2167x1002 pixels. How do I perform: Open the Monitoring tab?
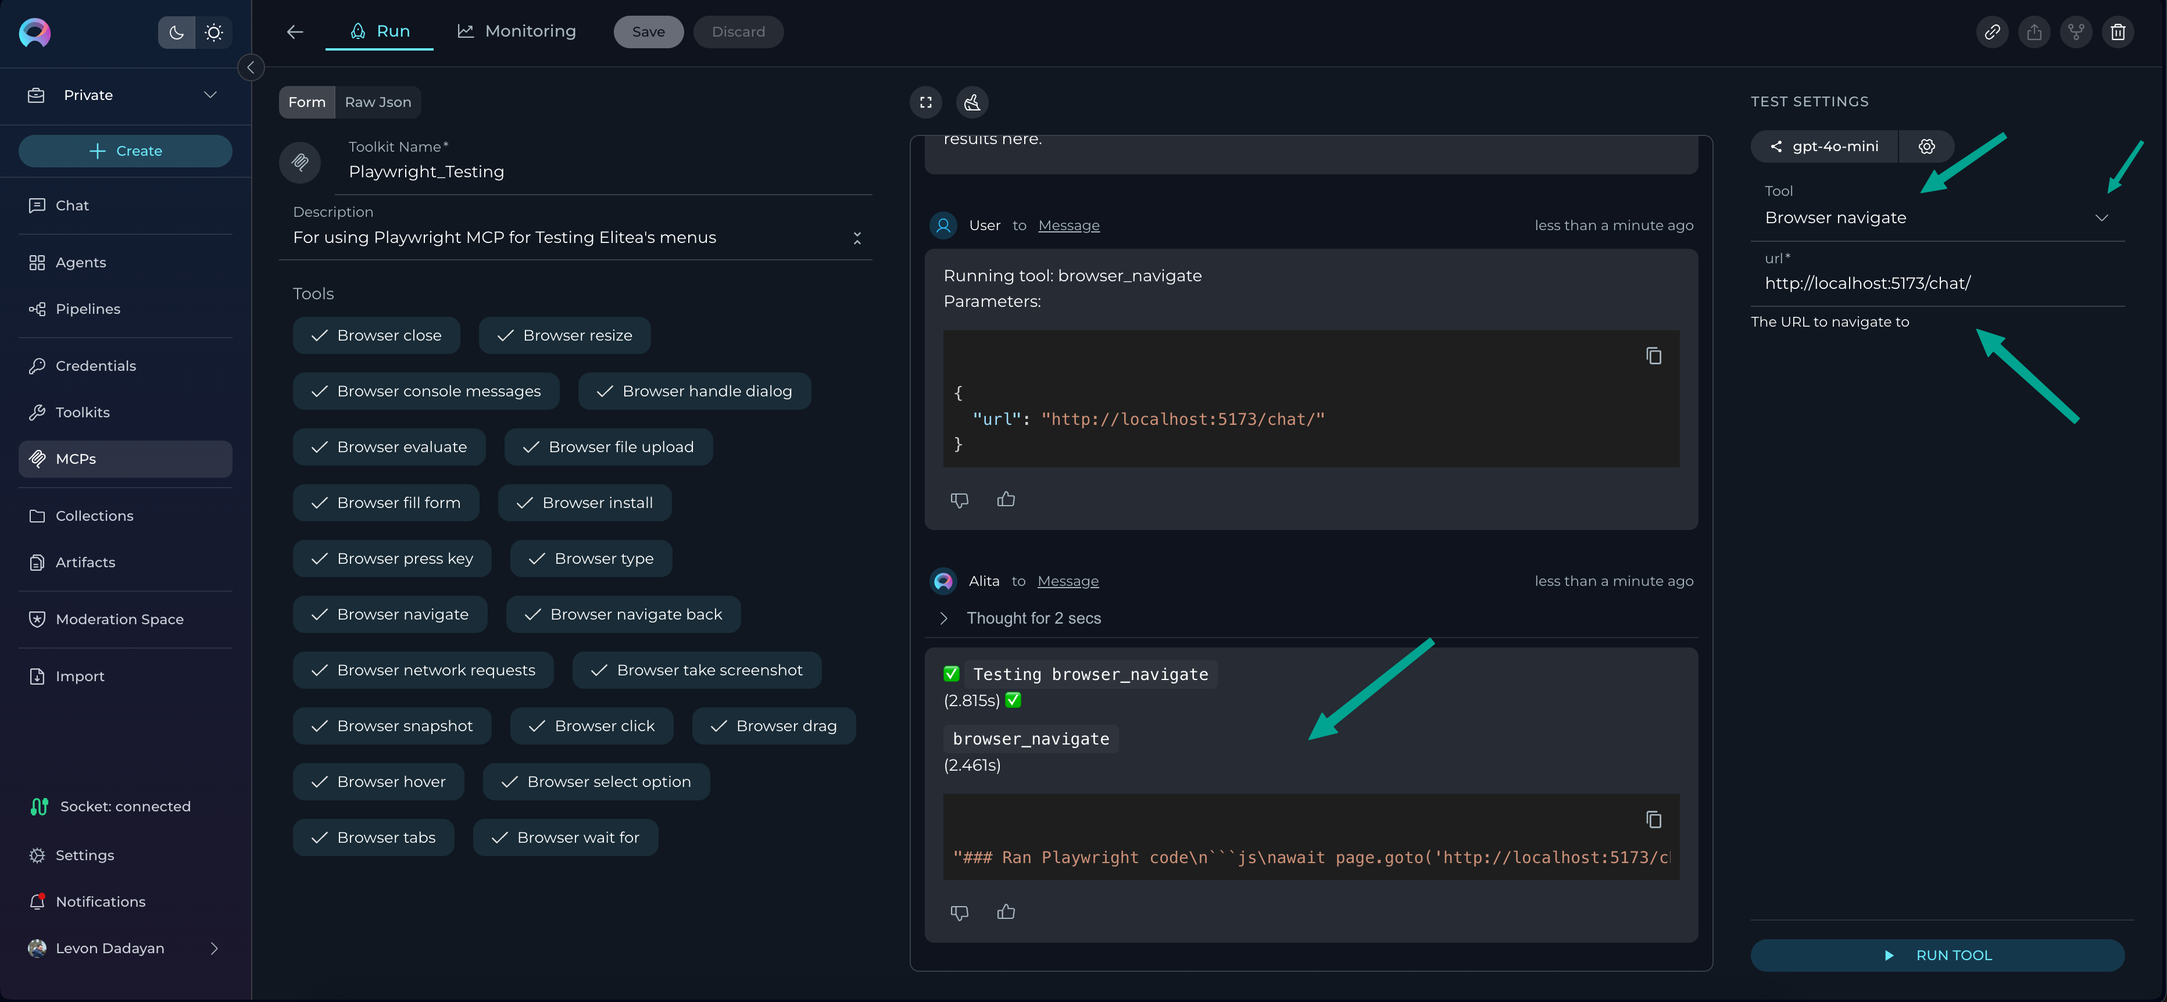(x=517, y=31)
